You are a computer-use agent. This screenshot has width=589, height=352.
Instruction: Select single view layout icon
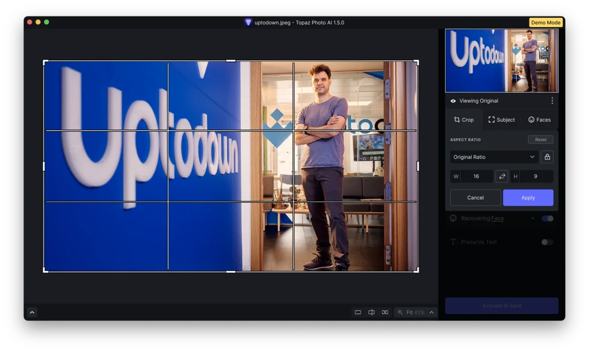tap(358, 312)
